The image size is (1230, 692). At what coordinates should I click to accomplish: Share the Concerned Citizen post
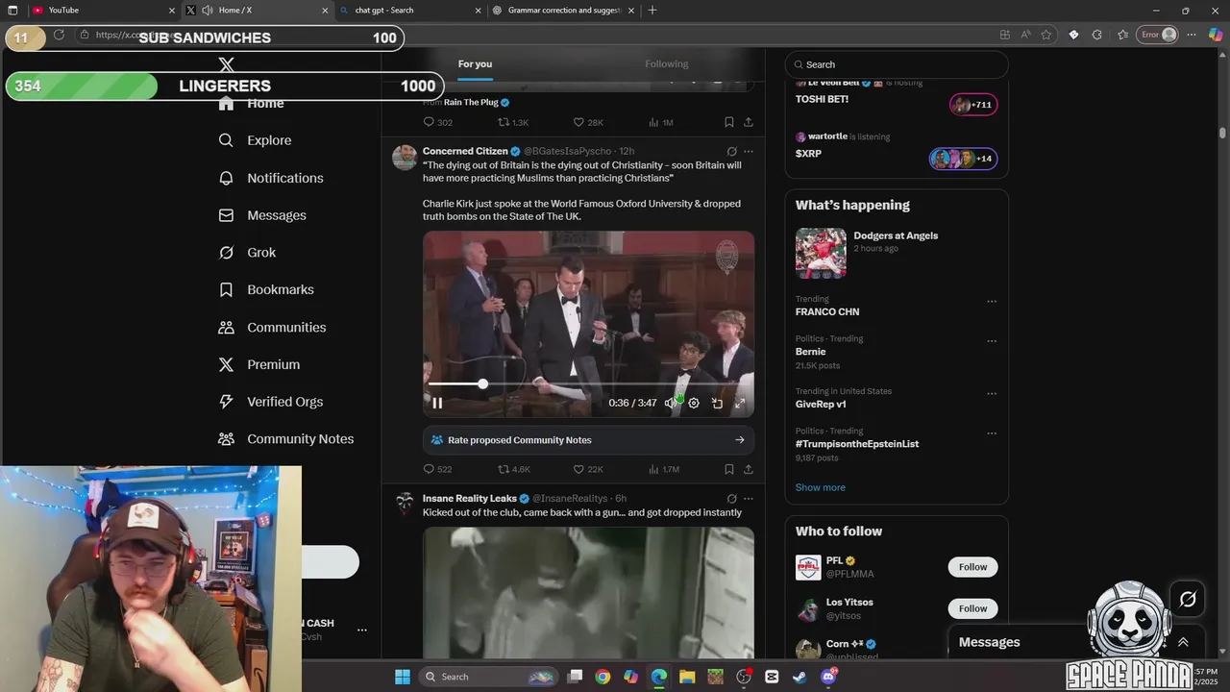(x=749, y=469)
